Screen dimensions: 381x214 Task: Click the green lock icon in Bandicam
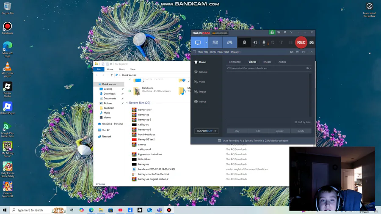(x=272, y=32)
